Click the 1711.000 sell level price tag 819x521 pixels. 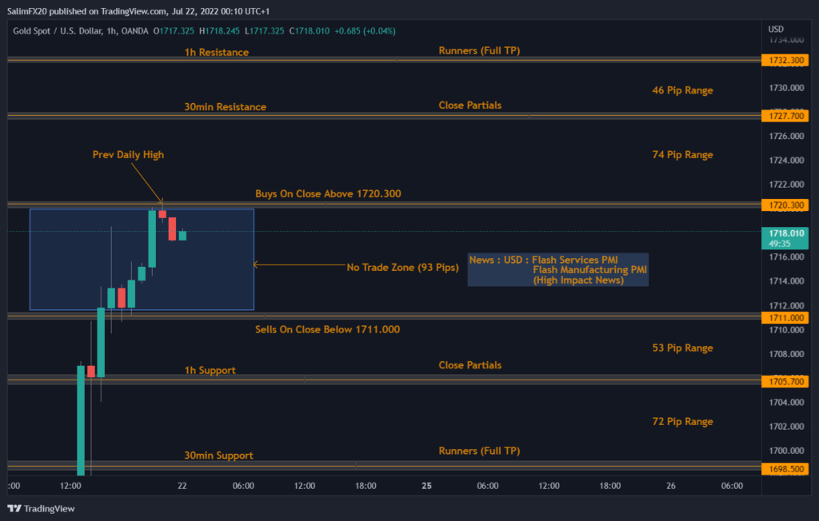(785, 317)
